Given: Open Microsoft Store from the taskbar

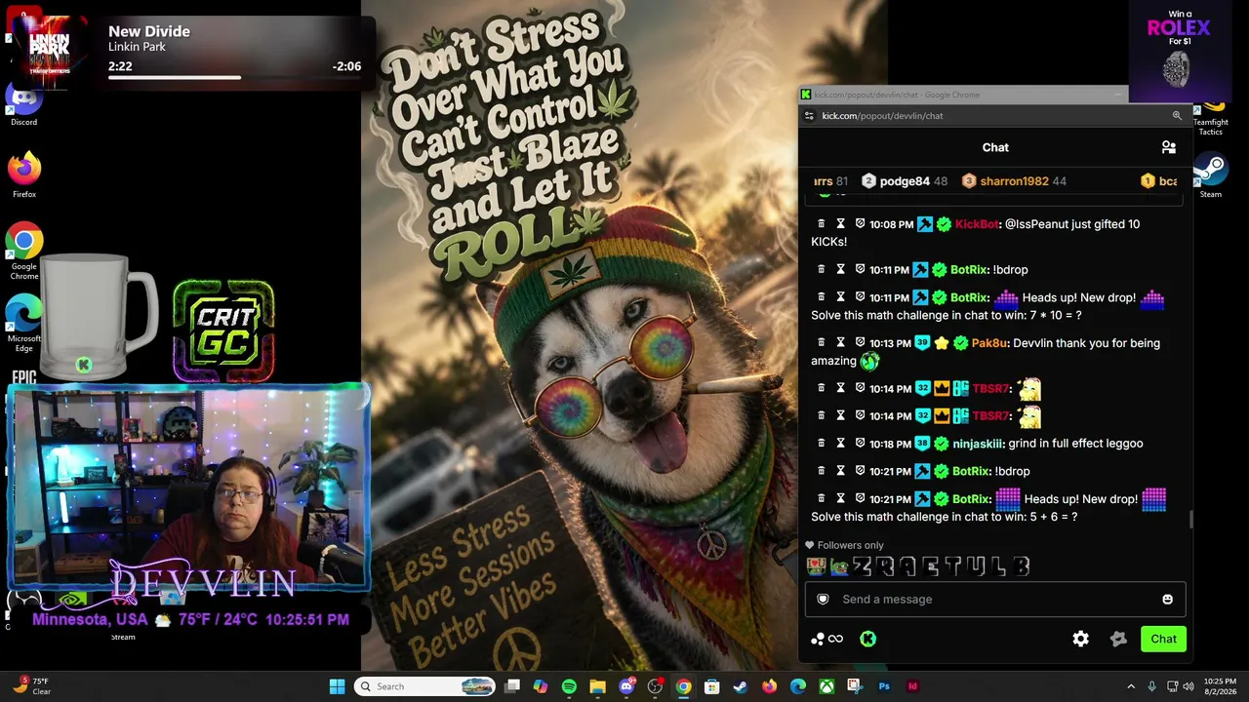Looking at the screenshot, I should tap(712, 686).
